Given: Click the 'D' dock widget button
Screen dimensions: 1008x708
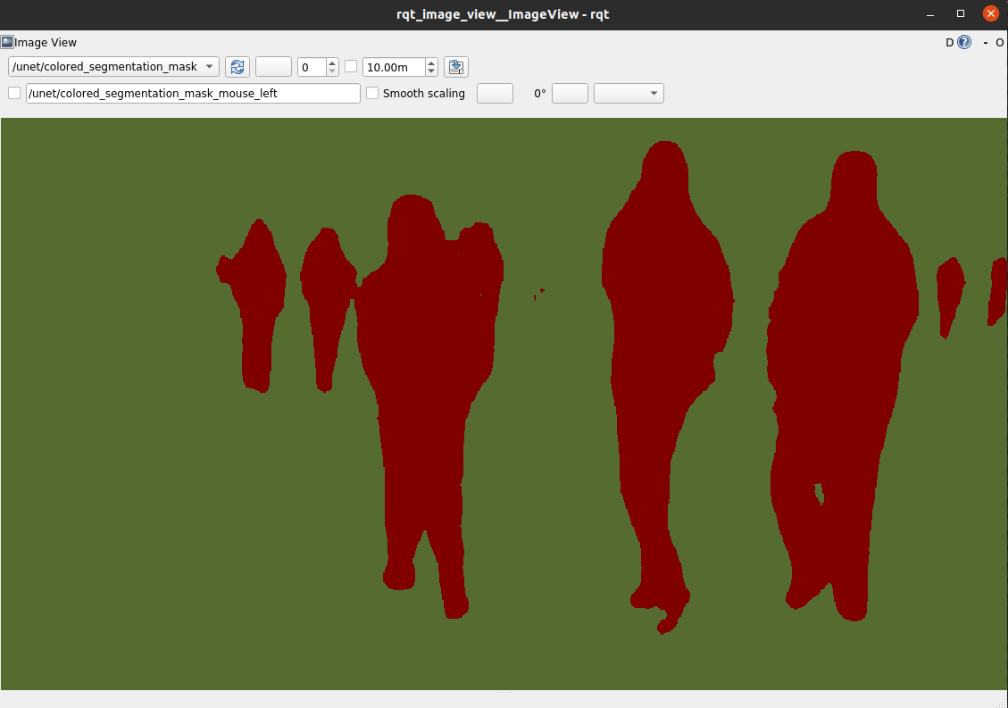Looking at the screenshot, I should (x=950, y=42).
